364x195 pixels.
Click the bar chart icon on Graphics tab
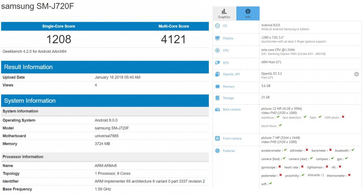tap(224, 11)
